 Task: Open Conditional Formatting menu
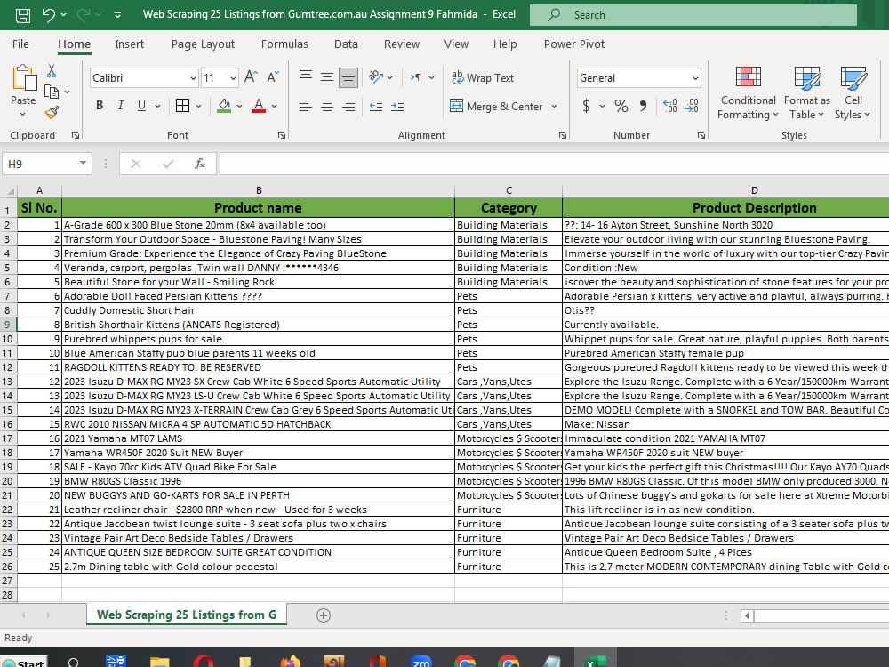tap(748, 92)
